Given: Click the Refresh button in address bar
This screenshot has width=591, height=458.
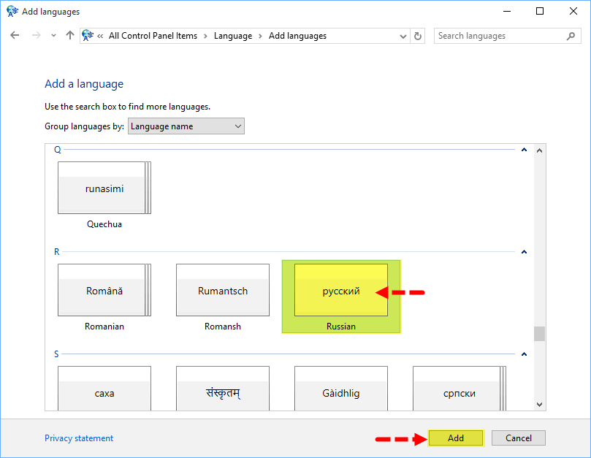Looking at the screenshot, I should (418, 36).
